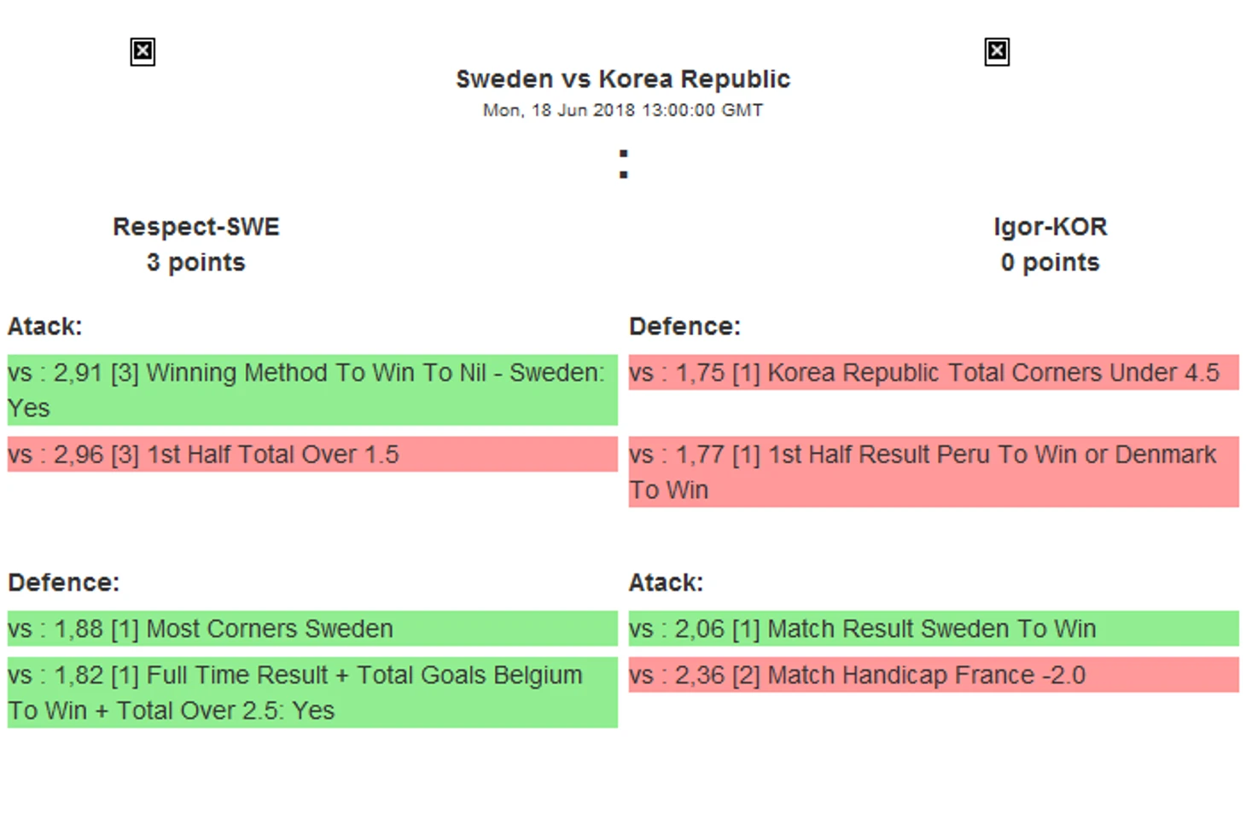Select the Korea Republic Total Corners Under 4.5 bet
The width and height of the screenshot is (1246, 818).
point(934,373)
